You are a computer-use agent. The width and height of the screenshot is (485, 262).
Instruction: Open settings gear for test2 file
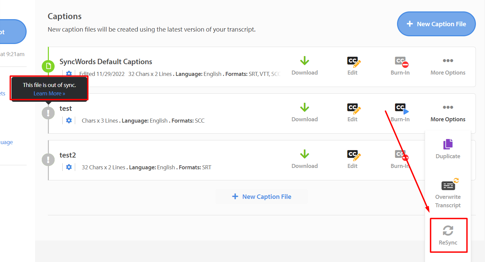tap(69, 167)
